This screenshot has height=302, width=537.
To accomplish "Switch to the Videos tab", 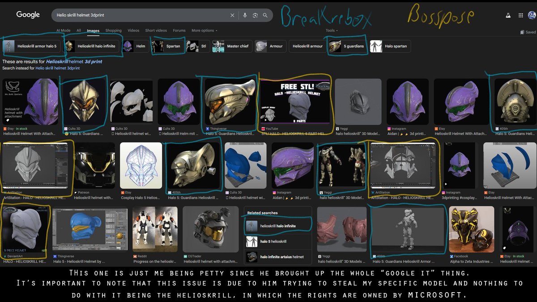I will point(133,30).
